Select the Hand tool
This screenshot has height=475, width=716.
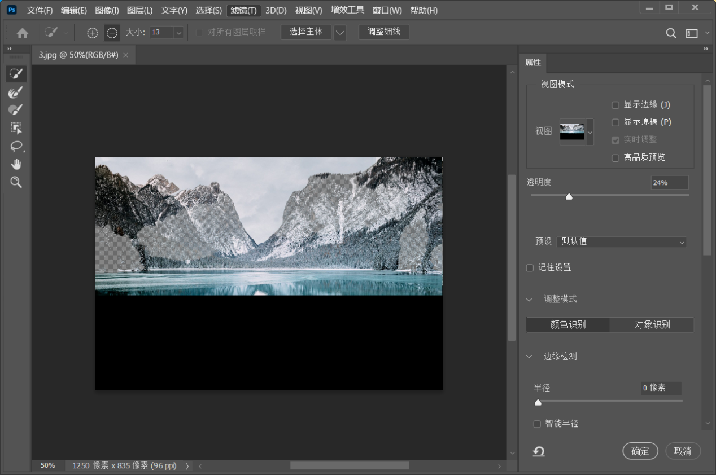16,164
